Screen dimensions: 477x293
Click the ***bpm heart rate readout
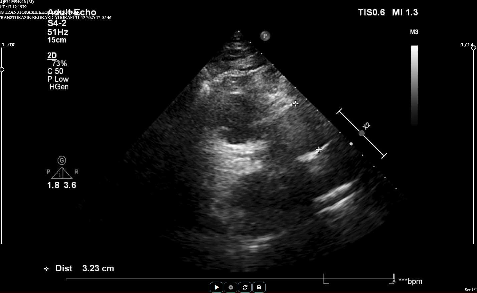pyautogui.click(x=410, y=281)
